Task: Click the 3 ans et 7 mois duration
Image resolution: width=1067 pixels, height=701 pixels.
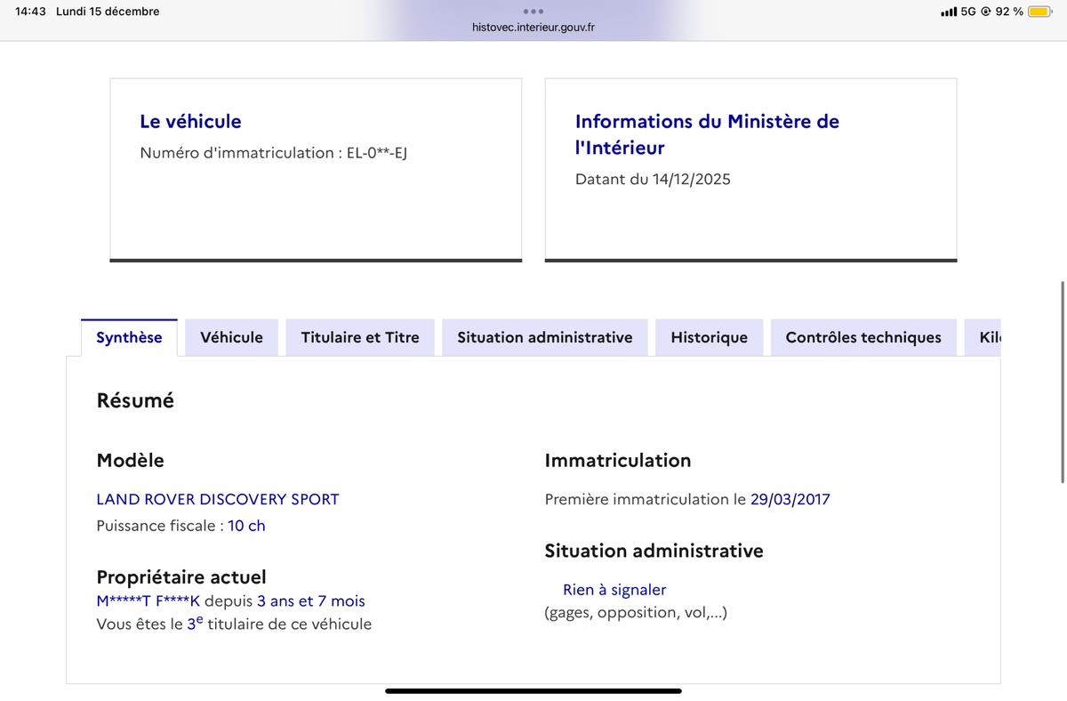Action: pyautogui.click(x=311, y=601)
